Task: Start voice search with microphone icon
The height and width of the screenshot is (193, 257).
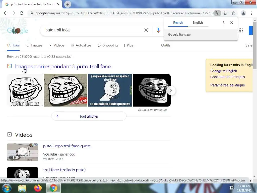Action: point(158,30)
